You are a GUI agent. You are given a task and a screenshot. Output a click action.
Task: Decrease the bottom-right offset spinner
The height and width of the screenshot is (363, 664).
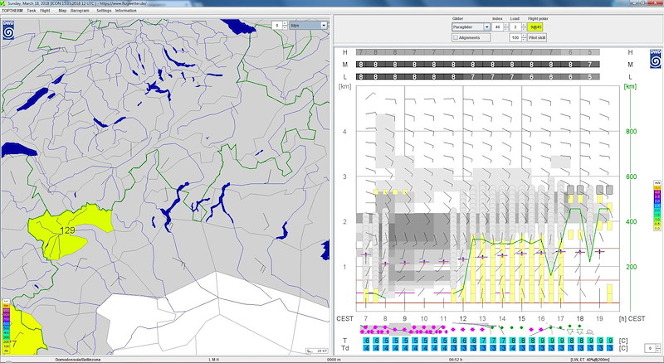(x=658, y=351)
